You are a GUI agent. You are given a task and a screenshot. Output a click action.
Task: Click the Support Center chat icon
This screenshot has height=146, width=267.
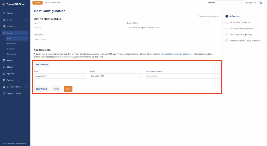4,93
